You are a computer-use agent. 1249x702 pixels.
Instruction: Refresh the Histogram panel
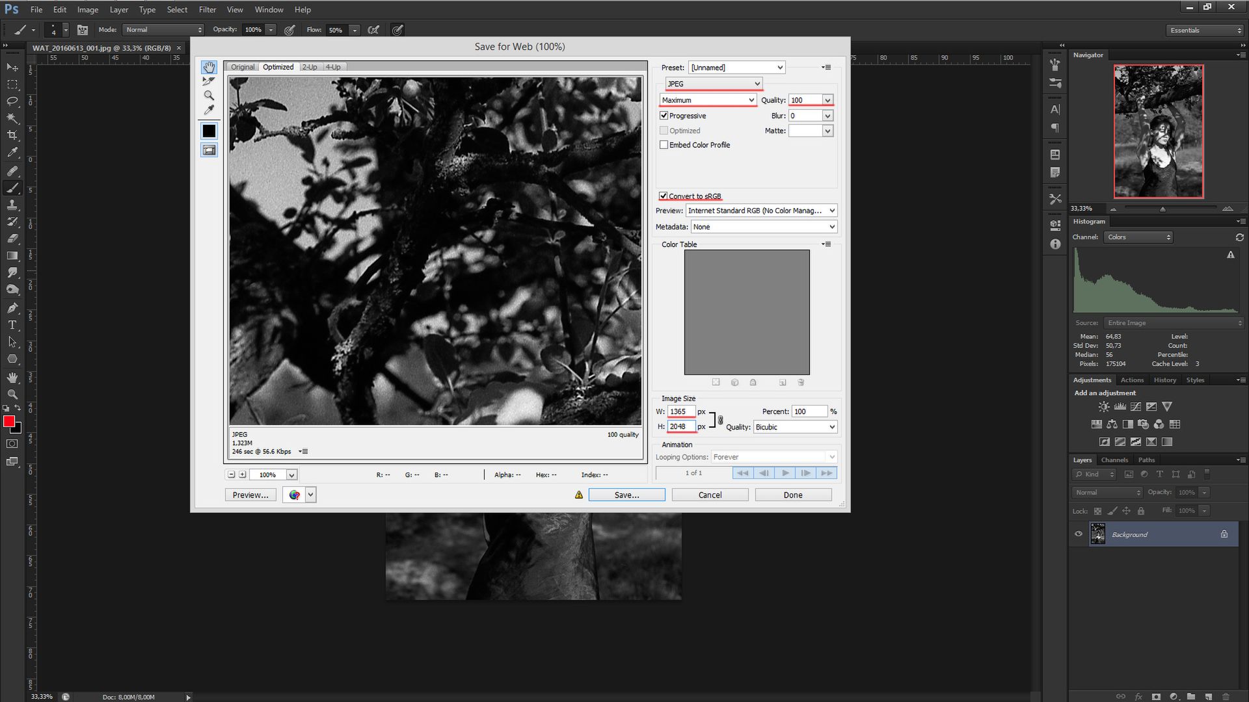[x=1239, y=237]
